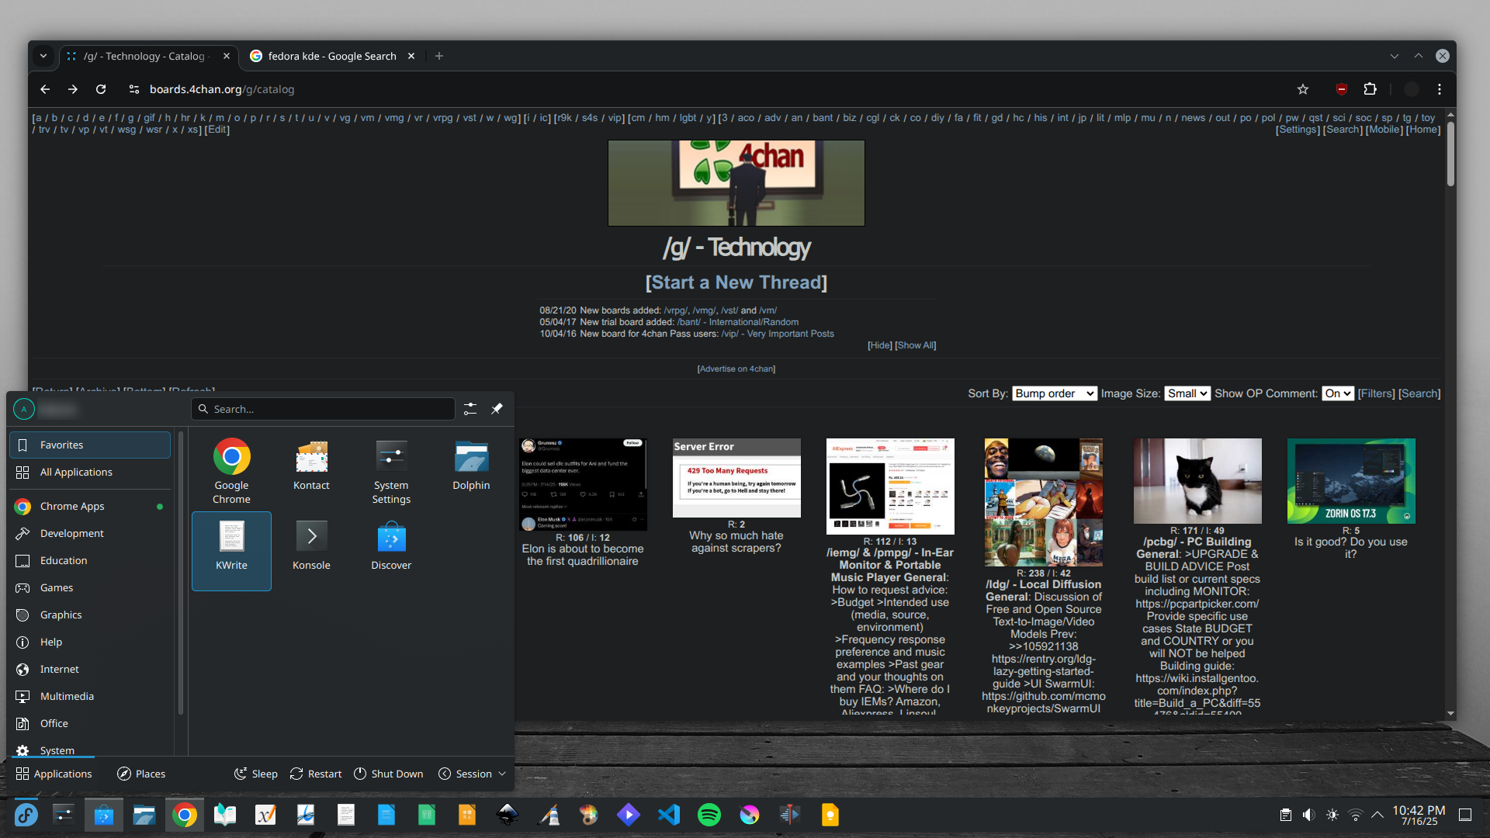Click the launcher category list scrollbar
This screenshot has width=1490, height=838.
[x=181, y=573]
